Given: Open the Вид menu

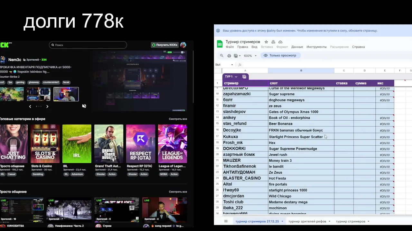Looking at the screenshot, I should click(x=254, y=47).
